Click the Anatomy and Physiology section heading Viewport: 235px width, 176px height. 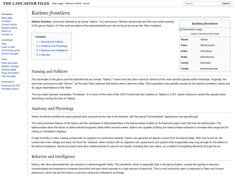[x=53, y=109]
